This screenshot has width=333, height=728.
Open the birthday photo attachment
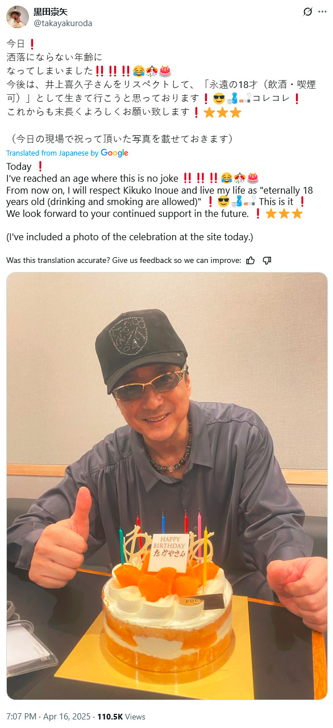(167, 486)
